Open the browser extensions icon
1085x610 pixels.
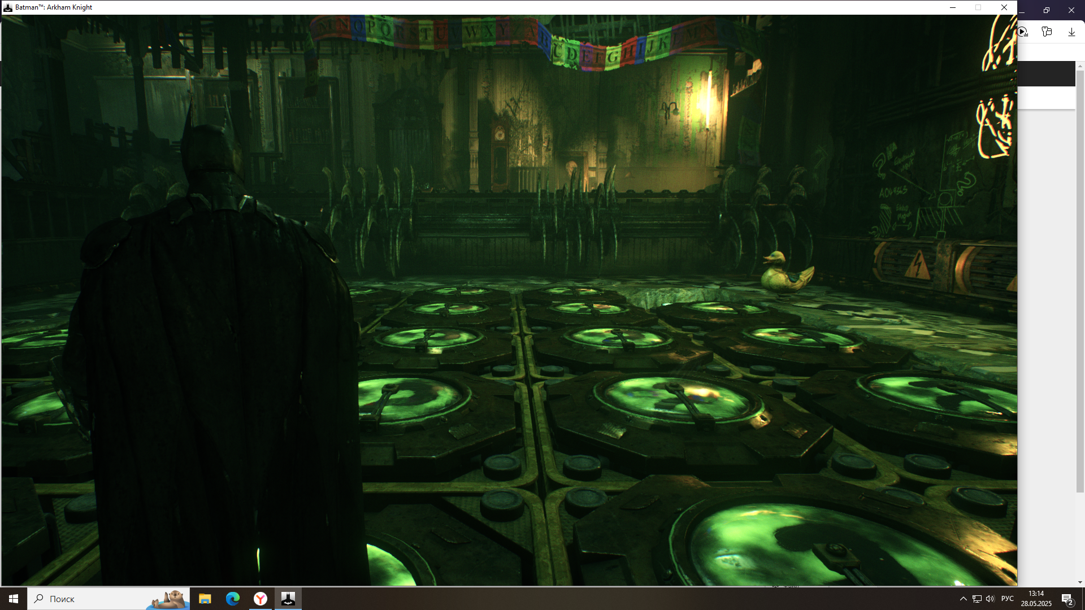pos(1047,32)
